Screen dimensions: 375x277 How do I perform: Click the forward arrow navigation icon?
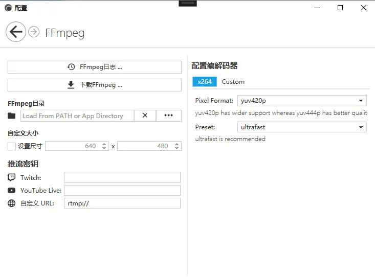34,32
